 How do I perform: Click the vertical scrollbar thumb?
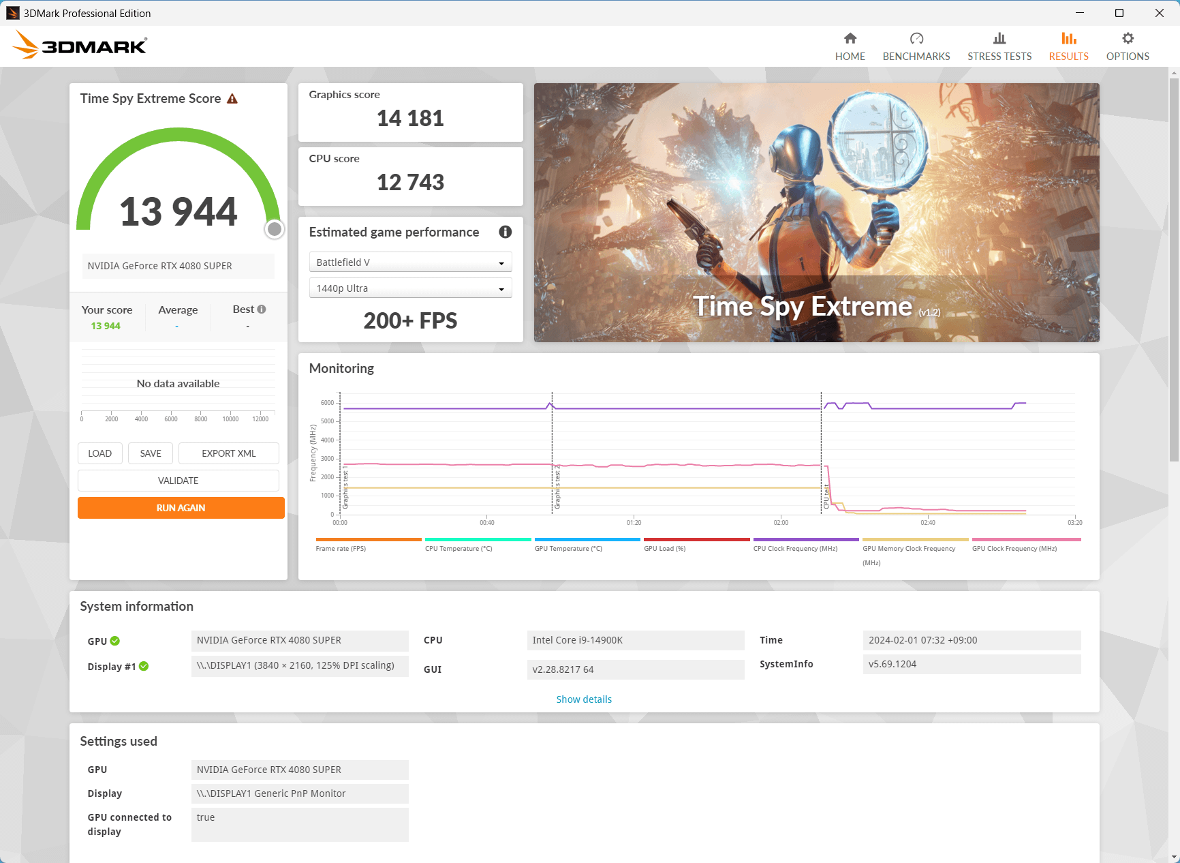(1174, 269)
